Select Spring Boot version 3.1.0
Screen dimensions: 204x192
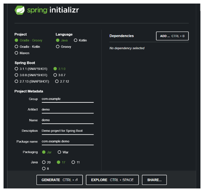coord(59,69)
